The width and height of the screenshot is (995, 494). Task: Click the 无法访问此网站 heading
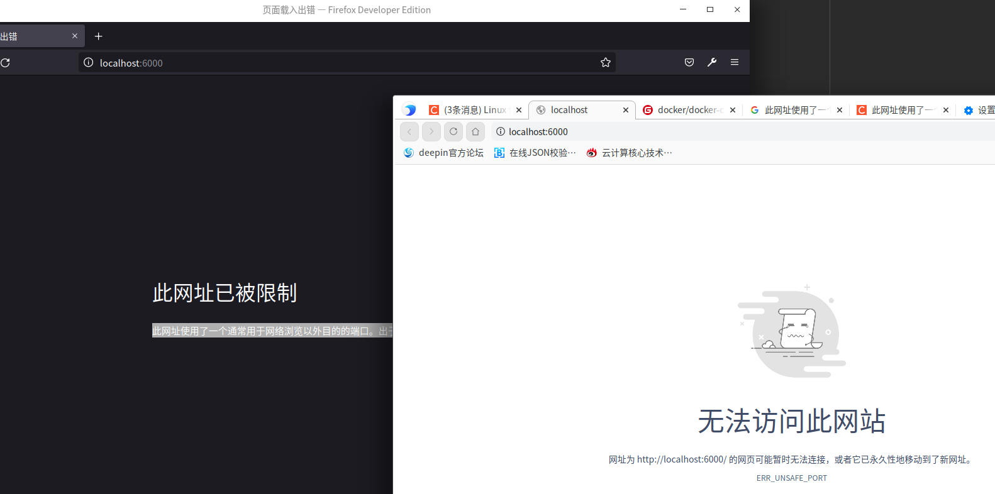[792, 421]
